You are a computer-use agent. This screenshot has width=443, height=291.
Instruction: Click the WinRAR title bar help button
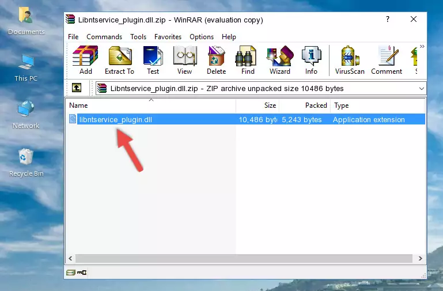pos(388,19)
